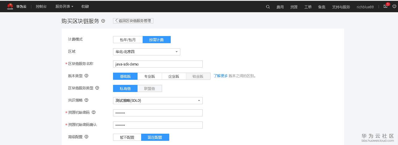Click the clock icon in top bar
This screenshot has width=398, height=145.
pos(394,6)
